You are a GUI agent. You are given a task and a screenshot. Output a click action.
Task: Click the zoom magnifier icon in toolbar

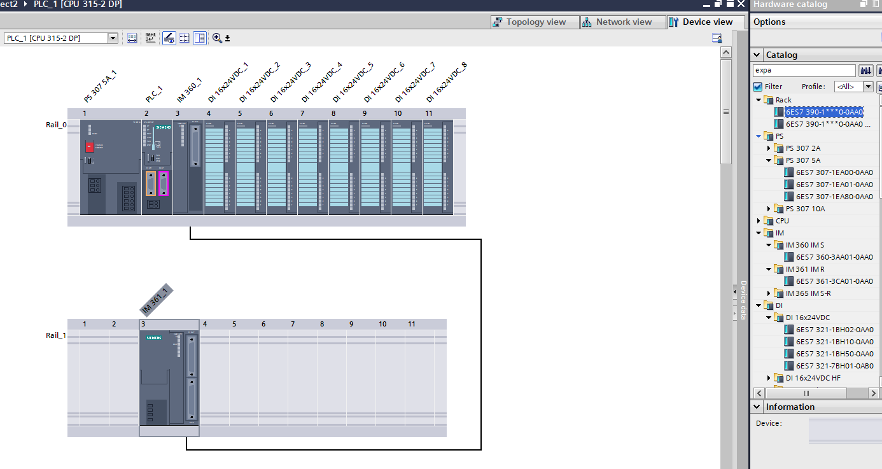[x=218, y=38]
